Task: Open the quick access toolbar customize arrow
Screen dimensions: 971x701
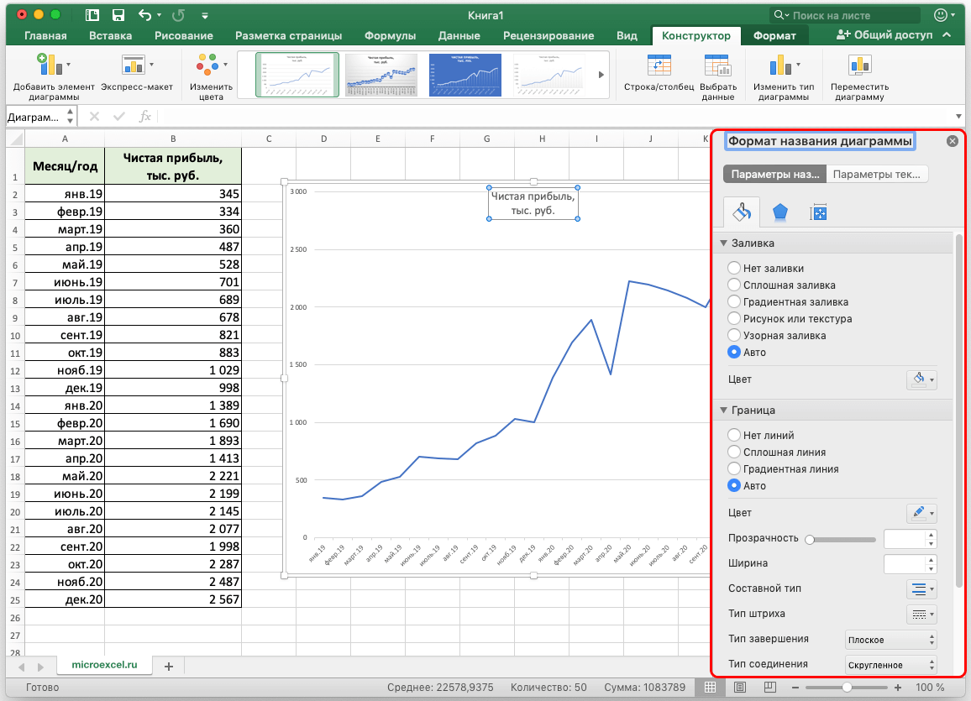Action: [205, 16]
